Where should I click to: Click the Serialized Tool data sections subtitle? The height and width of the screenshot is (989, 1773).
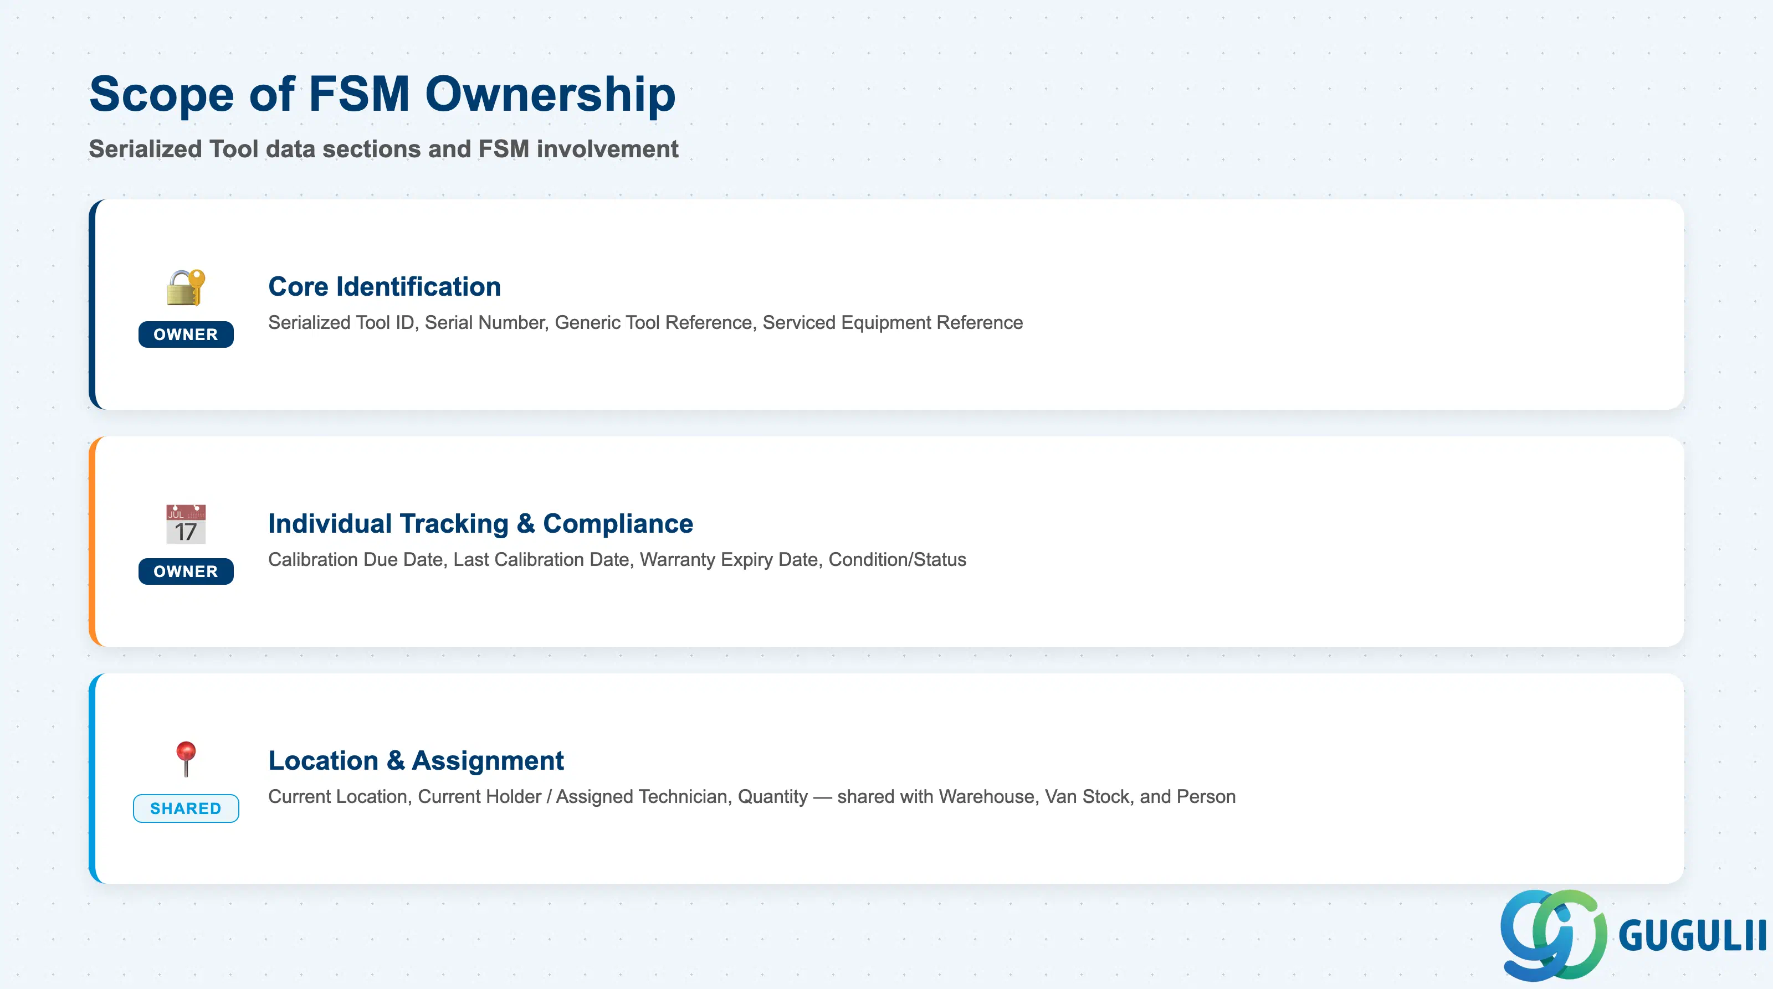pyautogui.click(x=383, y=148)
